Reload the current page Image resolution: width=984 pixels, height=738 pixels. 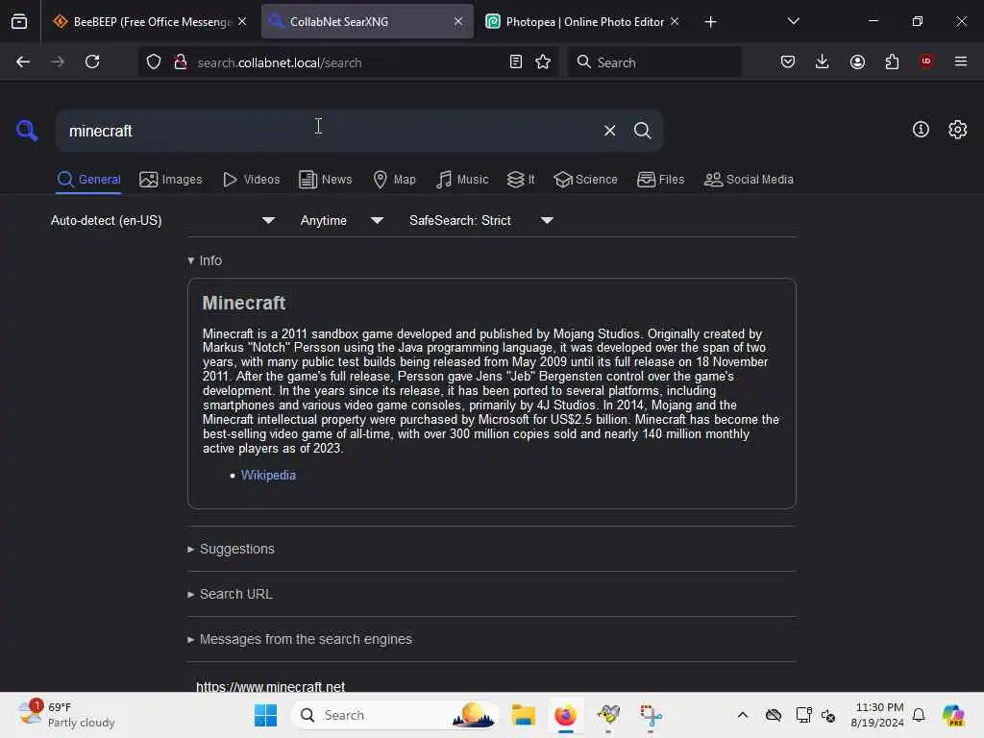pyautogui.click(x=92, y=61)
